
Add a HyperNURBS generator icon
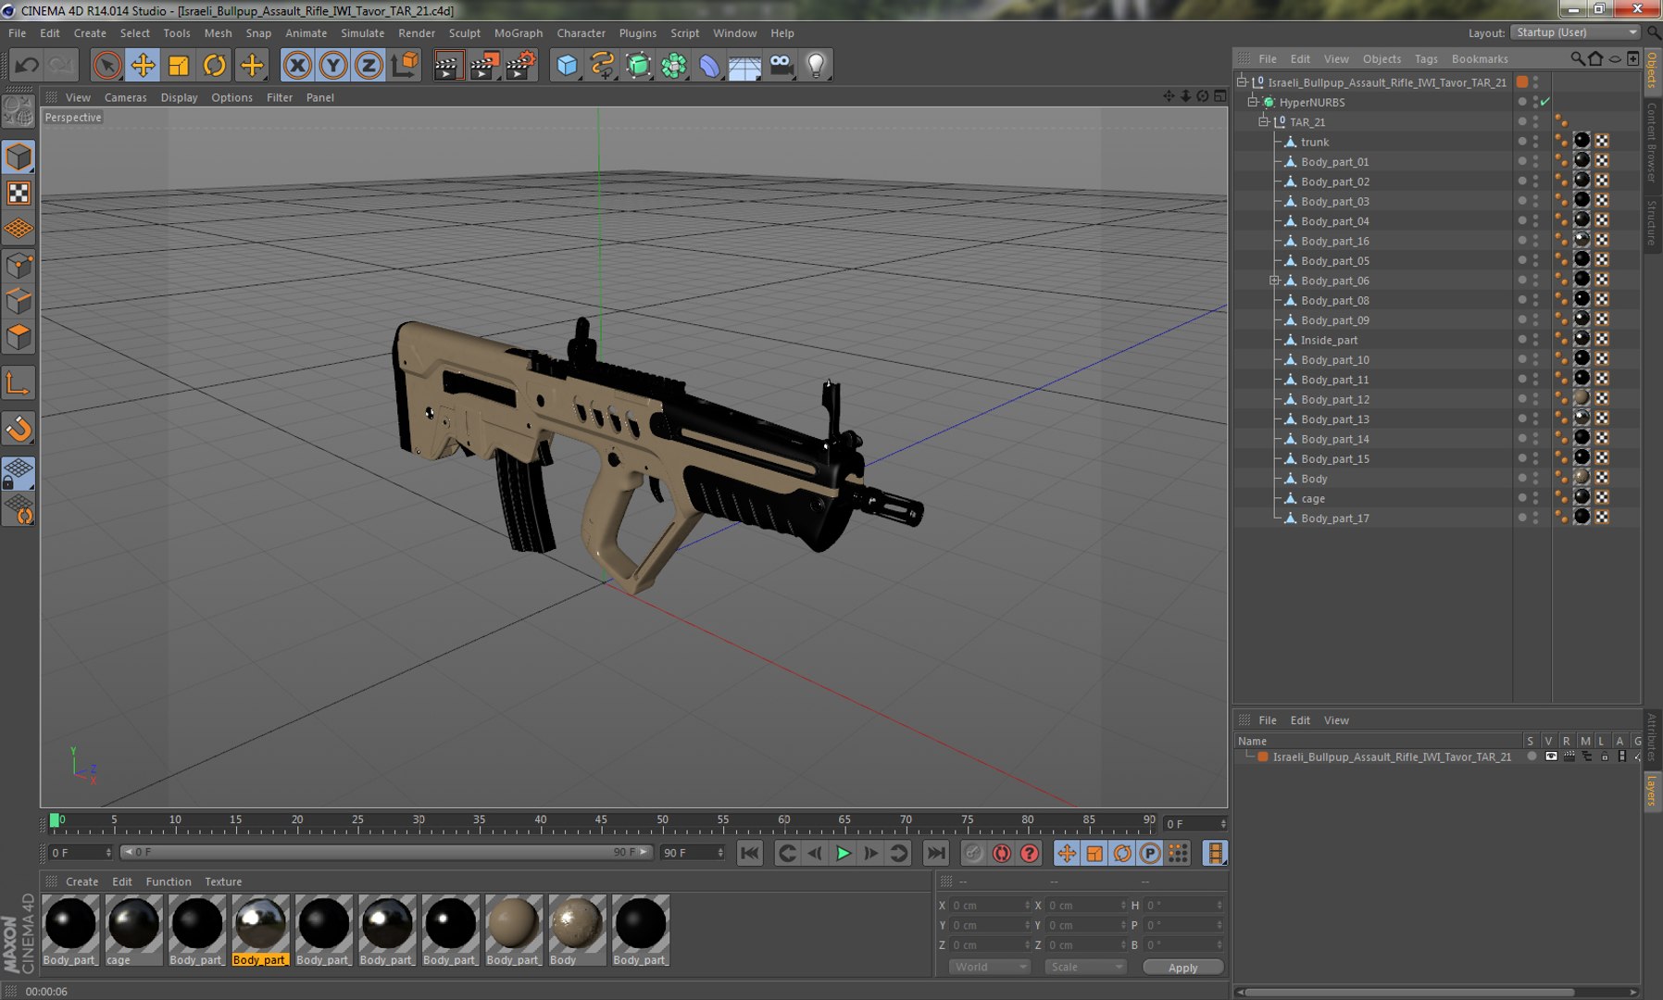[638, 65]
